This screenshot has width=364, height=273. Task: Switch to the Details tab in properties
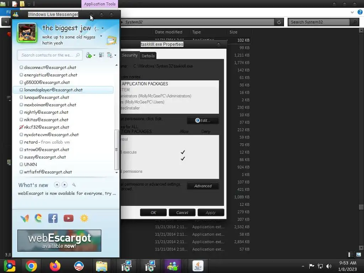click(x=148, y=56)
